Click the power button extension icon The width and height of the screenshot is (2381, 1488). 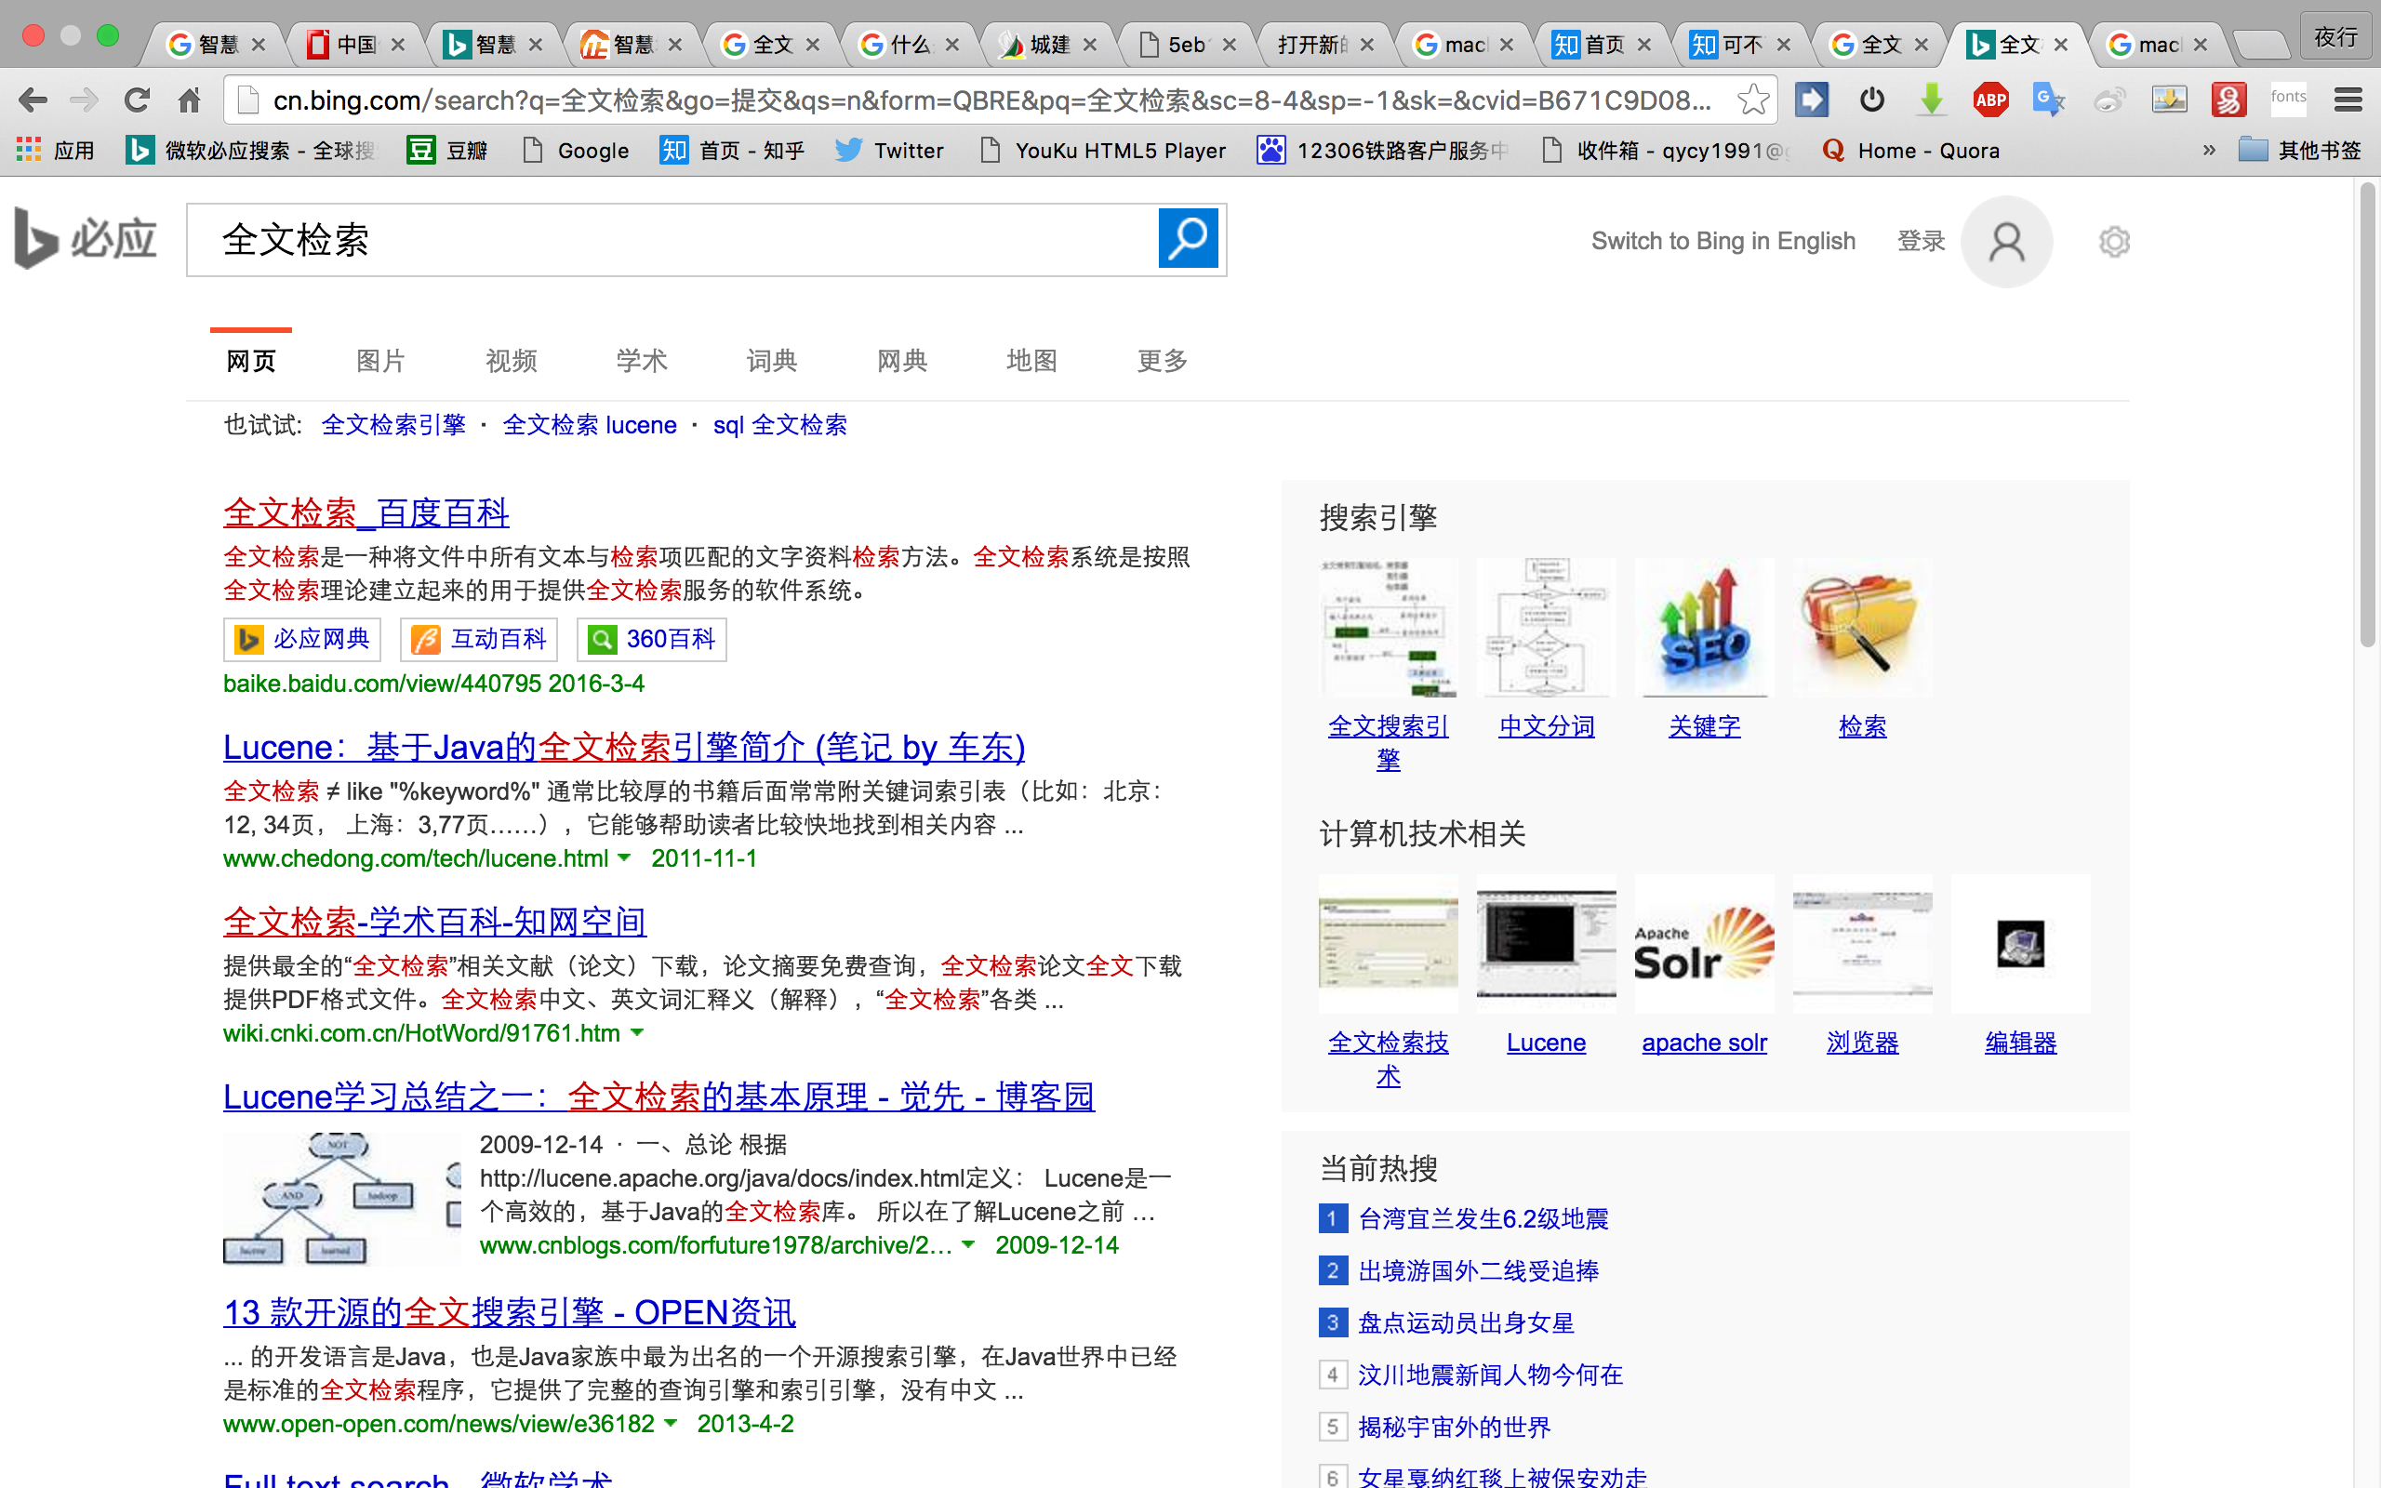coord(1871,100)
